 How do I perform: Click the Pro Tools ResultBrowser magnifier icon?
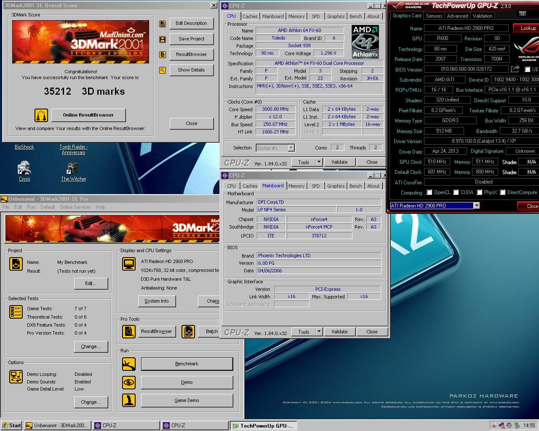129,332
